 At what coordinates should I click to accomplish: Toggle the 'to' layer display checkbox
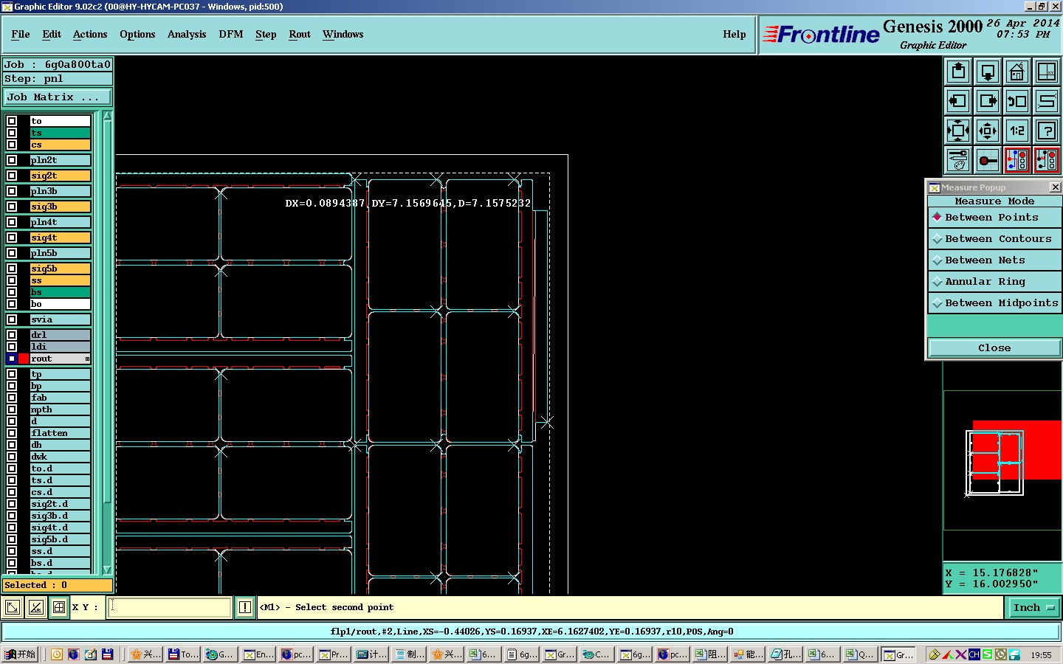tap(12, 121)
